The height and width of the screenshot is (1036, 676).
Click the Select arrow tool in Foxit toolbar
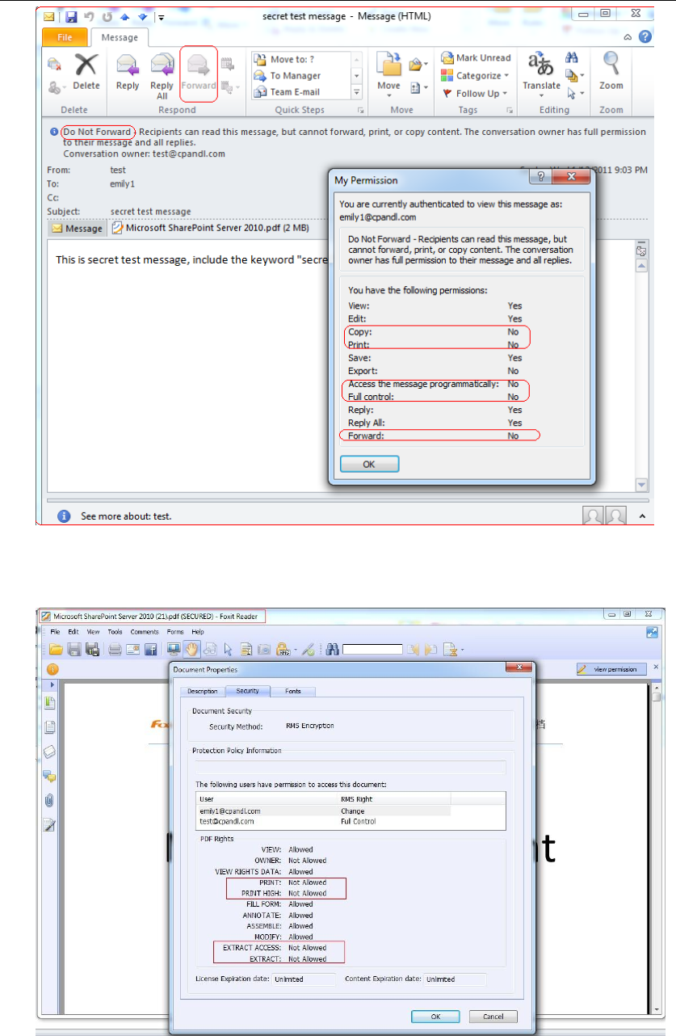229,648
